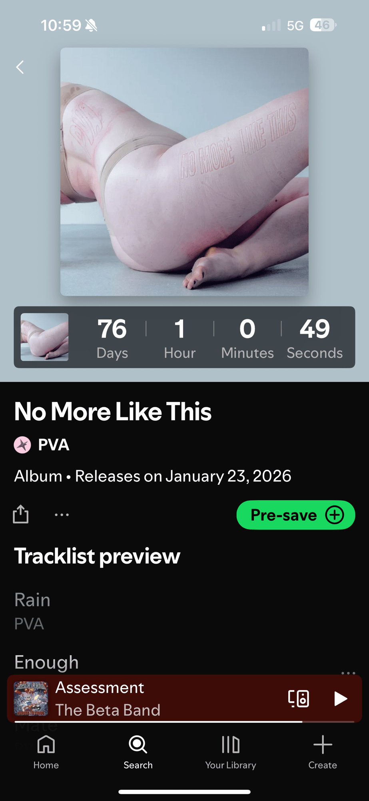The height and width of the screenshot is (801, 369).
Task: Seek on the mini player progress bar
Action: 184,721
